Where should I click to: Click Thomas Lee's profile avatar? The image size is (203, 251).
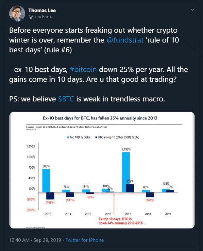click(x=15, y=14)
